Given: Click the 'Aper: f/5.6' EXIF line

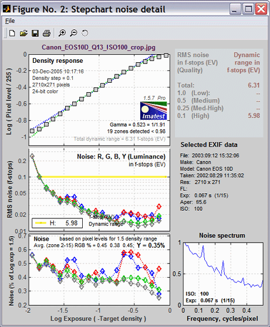Looking at the screenshot, I should [x=193, y=202].
